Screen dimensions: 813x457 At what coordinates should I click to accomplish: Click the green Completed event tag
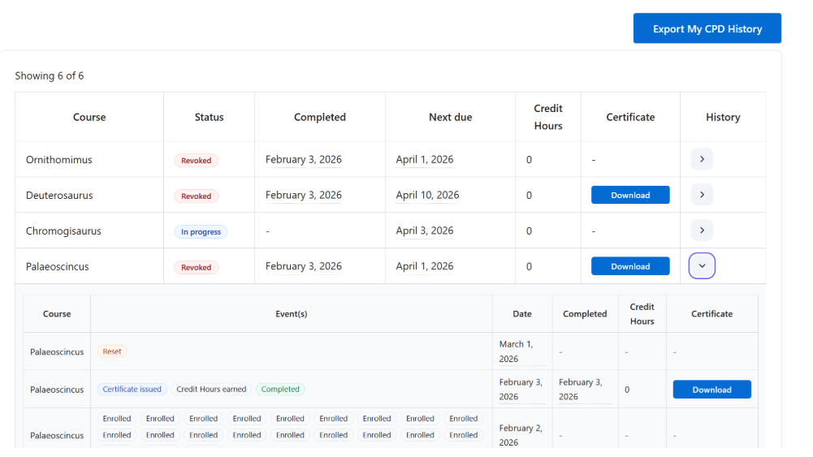tap(280, 390)
